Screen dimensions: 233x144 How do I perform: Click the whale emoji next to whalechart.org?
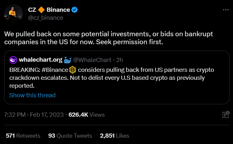[x=67, y=60]
